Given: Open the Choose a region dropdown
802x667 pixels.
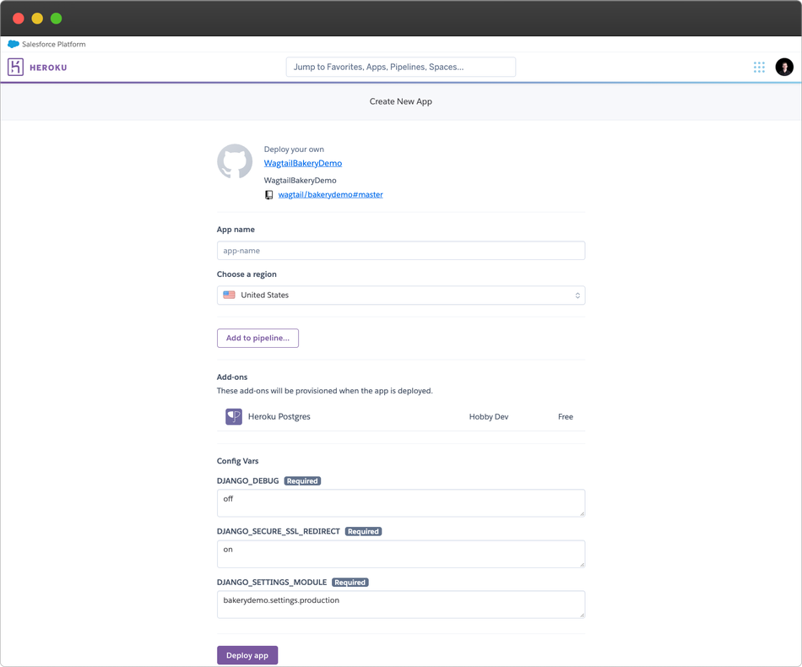Looking at the screenshot, I should (401, 296).
